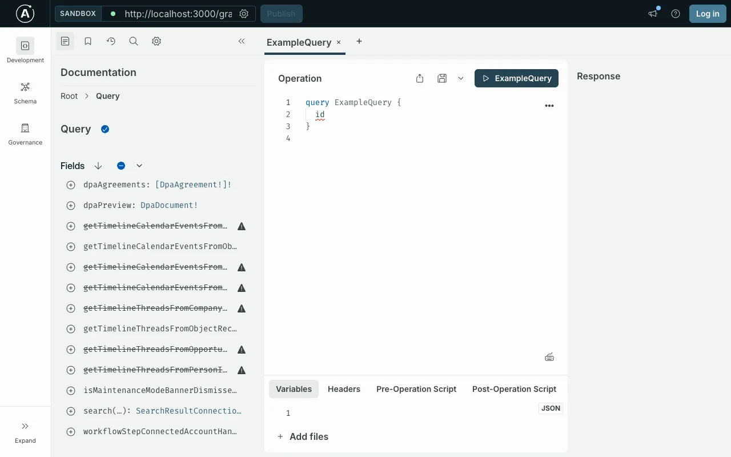Select the ExampleQuery tab

coord(299,42)
